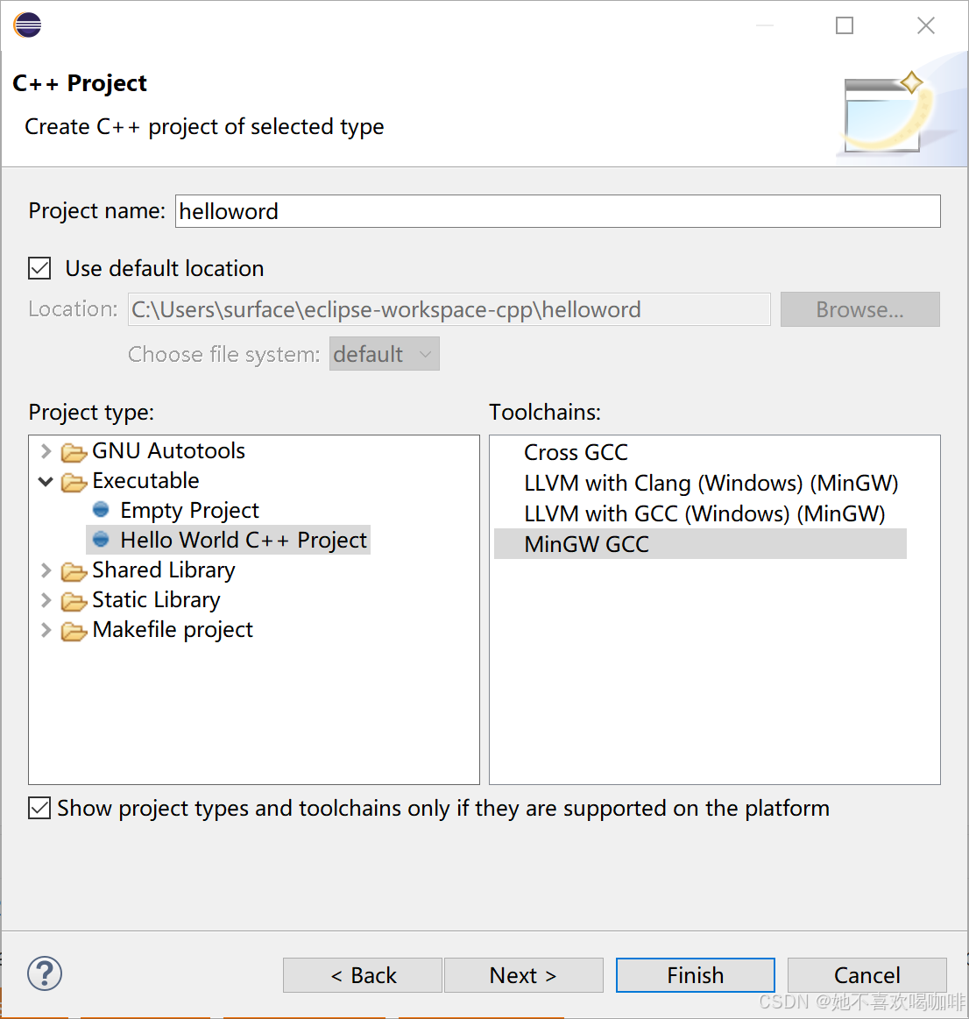969x1019 pixels.
Task: Open the help question mark icon
Action: (45, 973)
